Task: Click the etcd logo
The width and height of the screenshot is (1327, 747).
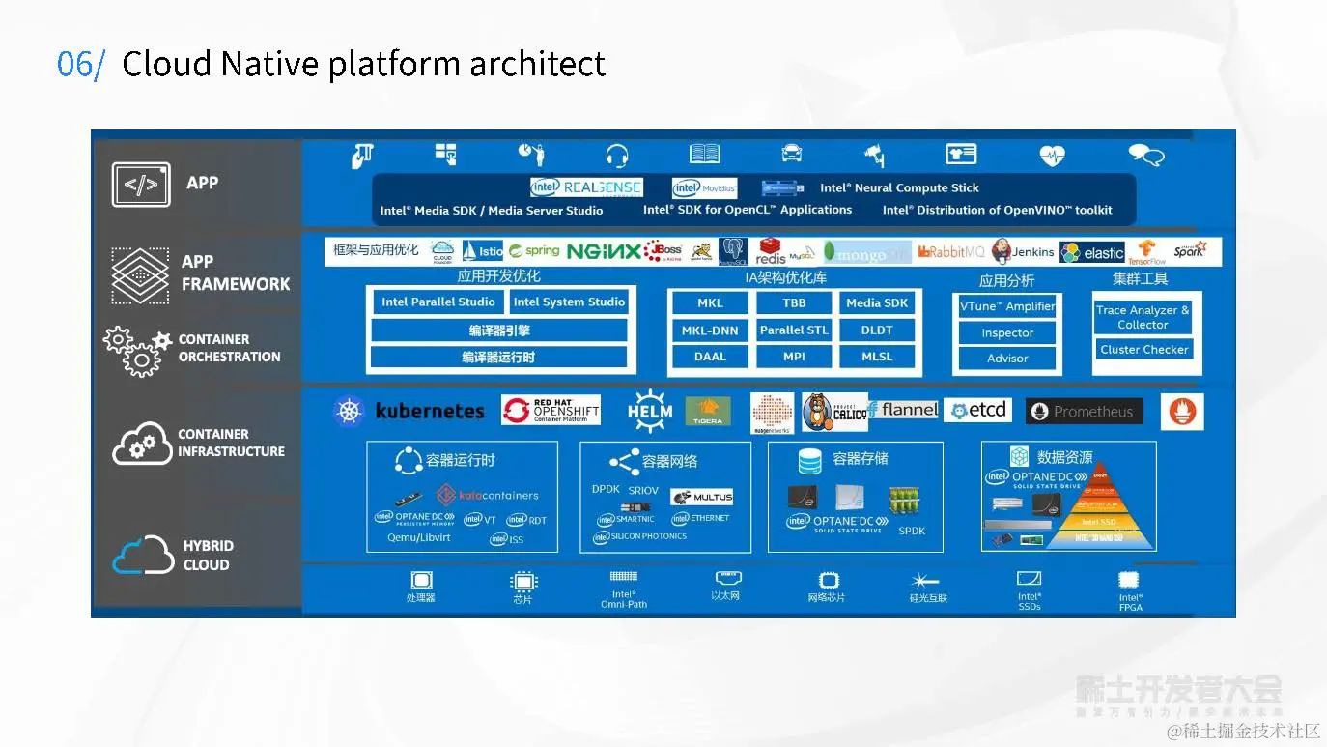Action: pyautogui.click(x=977, y=411)
